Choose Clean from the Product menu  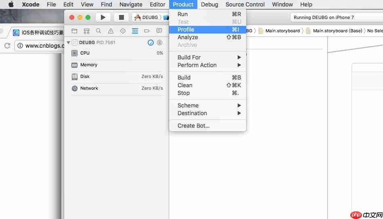click(x=207, y=85)
